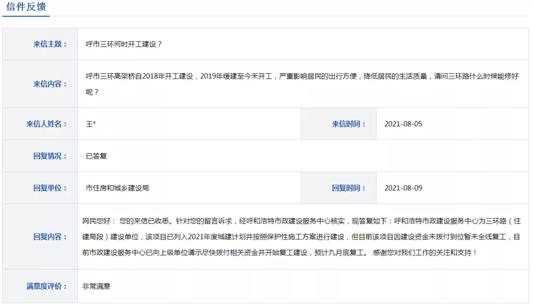Click the closing sentence 感谢您对我们工作的关注和支持
The height and width of the screenshot is (305, 533).
425,253
